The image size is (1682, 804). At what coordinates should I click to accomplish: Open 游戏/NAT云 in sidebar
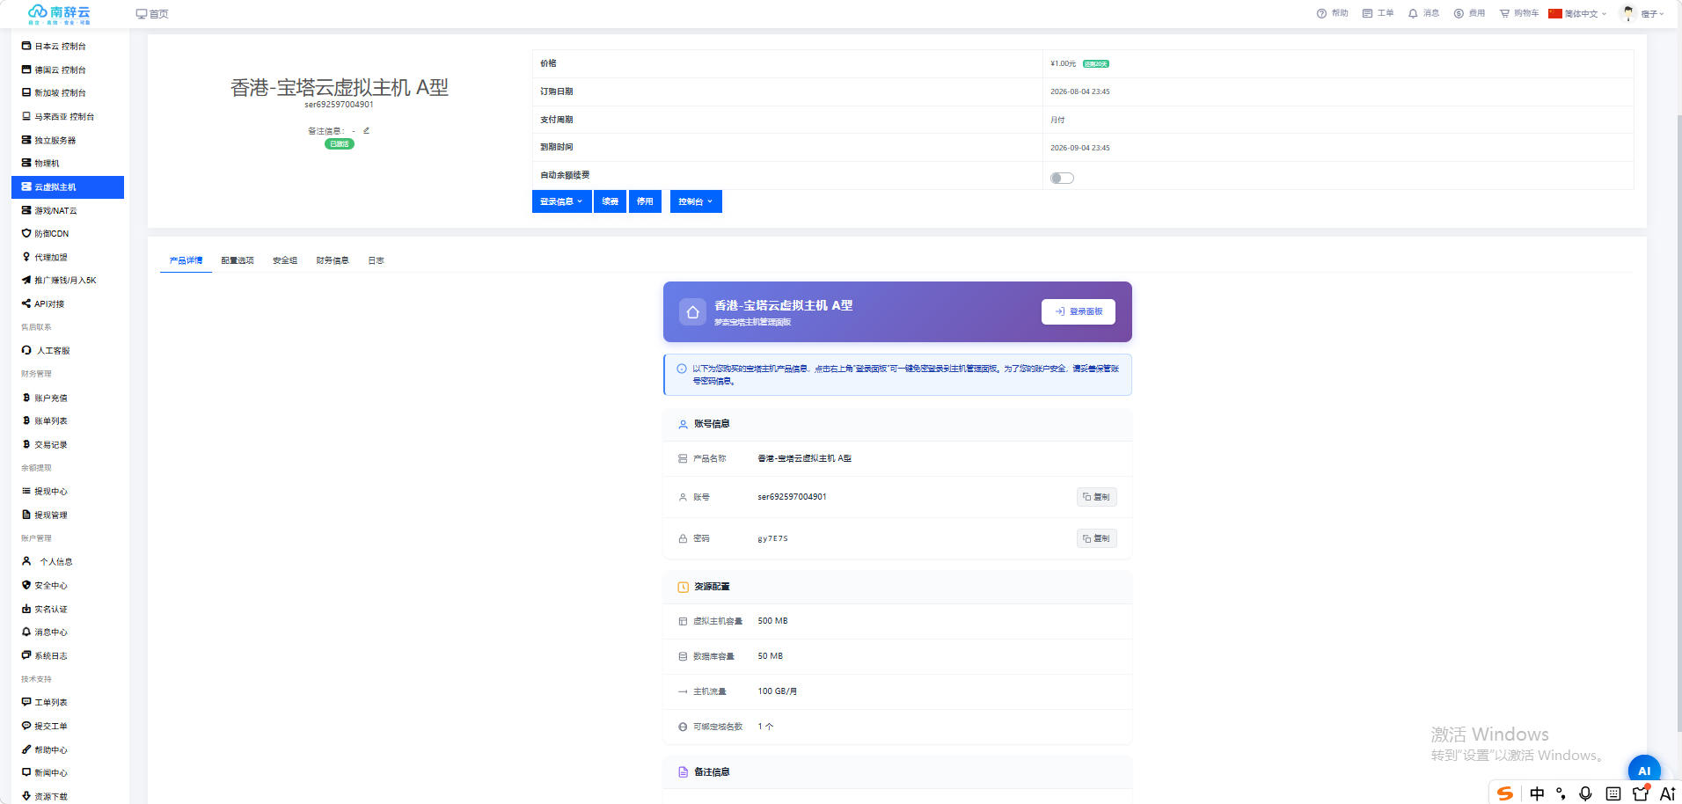68,210
